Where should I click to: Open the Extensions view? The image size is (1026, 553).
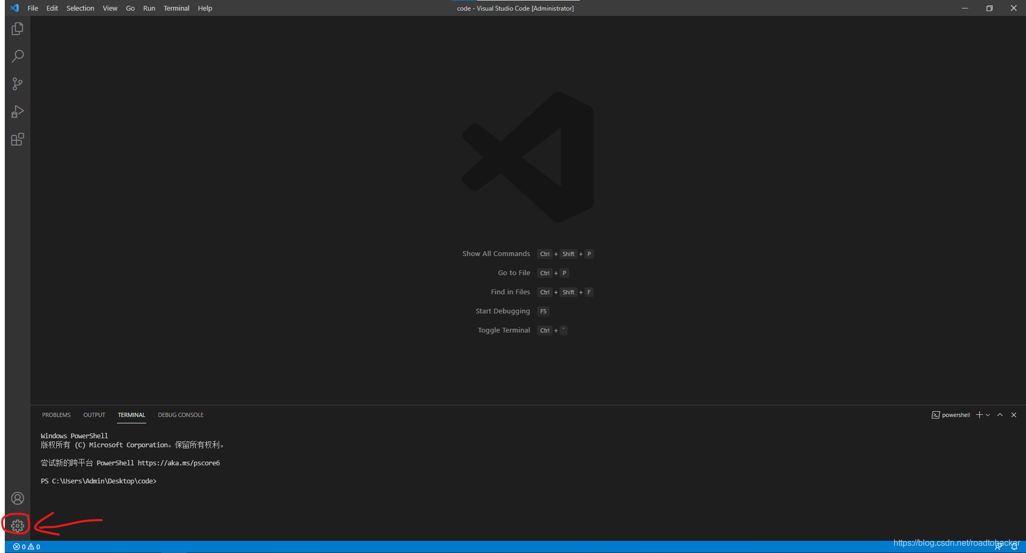click(x=18, y=139)
